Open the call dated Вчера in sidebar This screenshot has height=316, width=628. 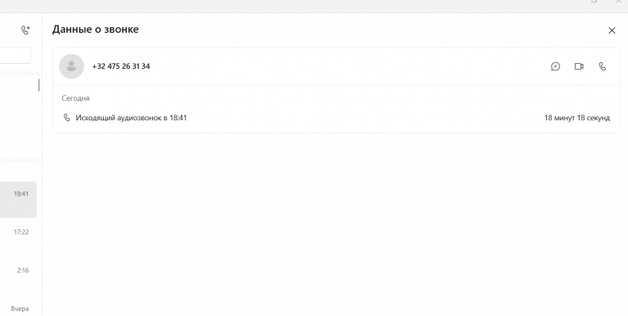[18, 309]
